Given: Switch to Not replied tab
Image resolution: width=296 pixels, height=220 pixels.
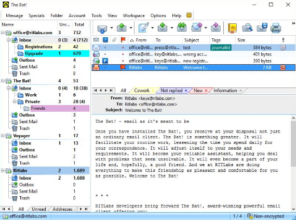Looking at the screenshot, I should pyautogui.click(x=171, y=91).
